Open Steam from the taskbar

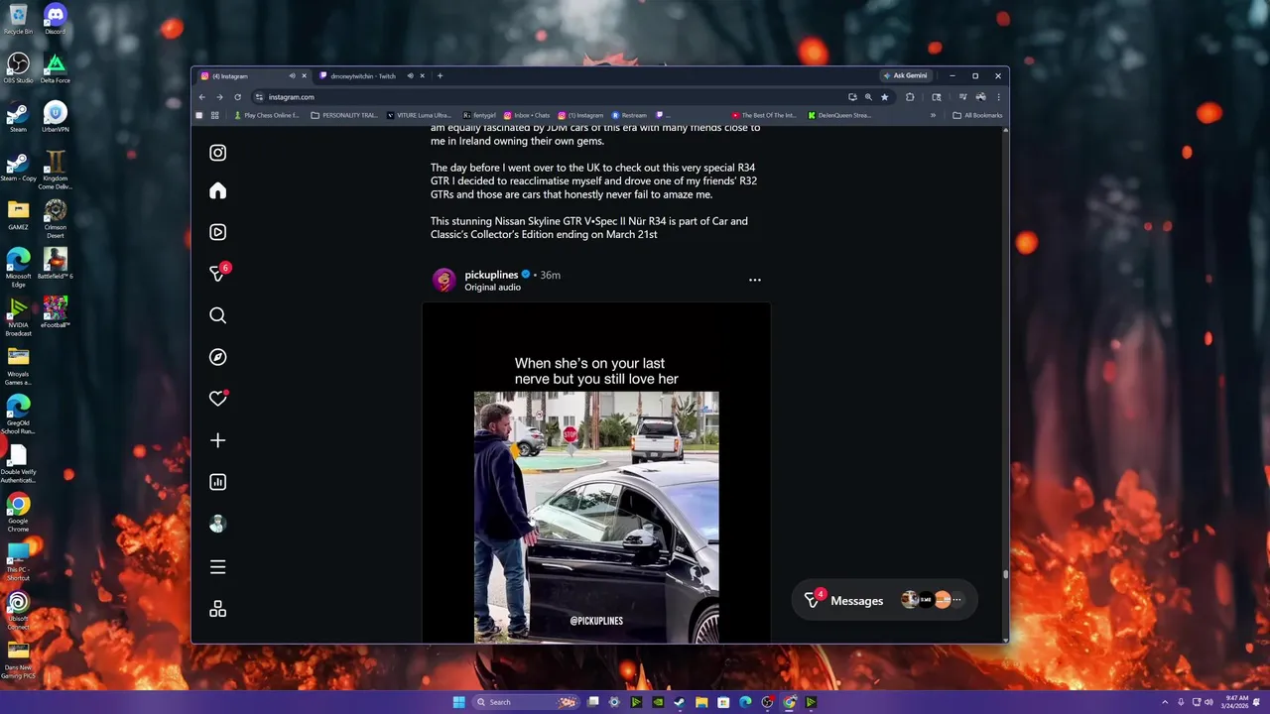[680, 702]
